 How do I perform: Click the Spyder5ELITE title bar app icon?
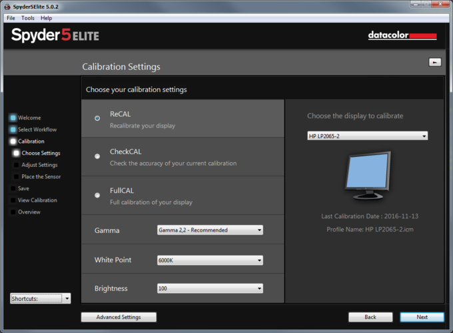click(x=6, y=7)
